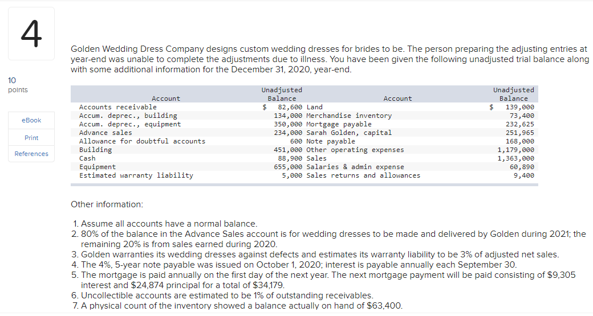The height and width of the screenshot is (316, 593).
Task: Click item 1 about normal balances
Action: click(165, 224)
